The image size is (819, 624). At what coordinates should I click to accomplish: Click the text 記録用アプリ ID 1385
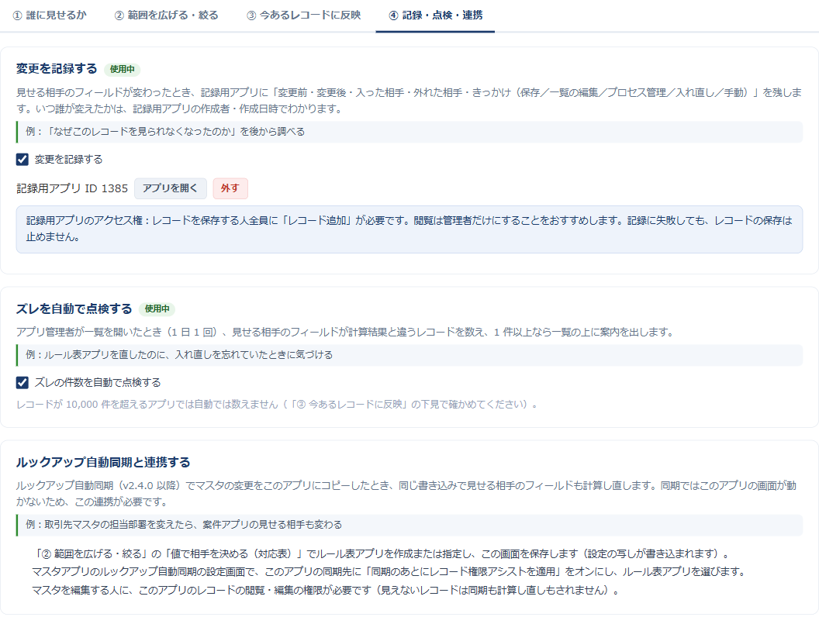tap(72, 188)
